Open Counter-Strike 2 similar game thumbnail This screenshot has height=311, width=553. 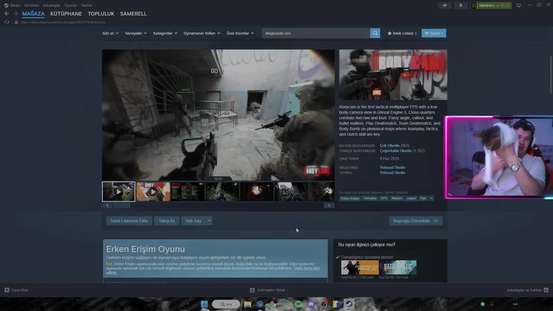[360, 267]
